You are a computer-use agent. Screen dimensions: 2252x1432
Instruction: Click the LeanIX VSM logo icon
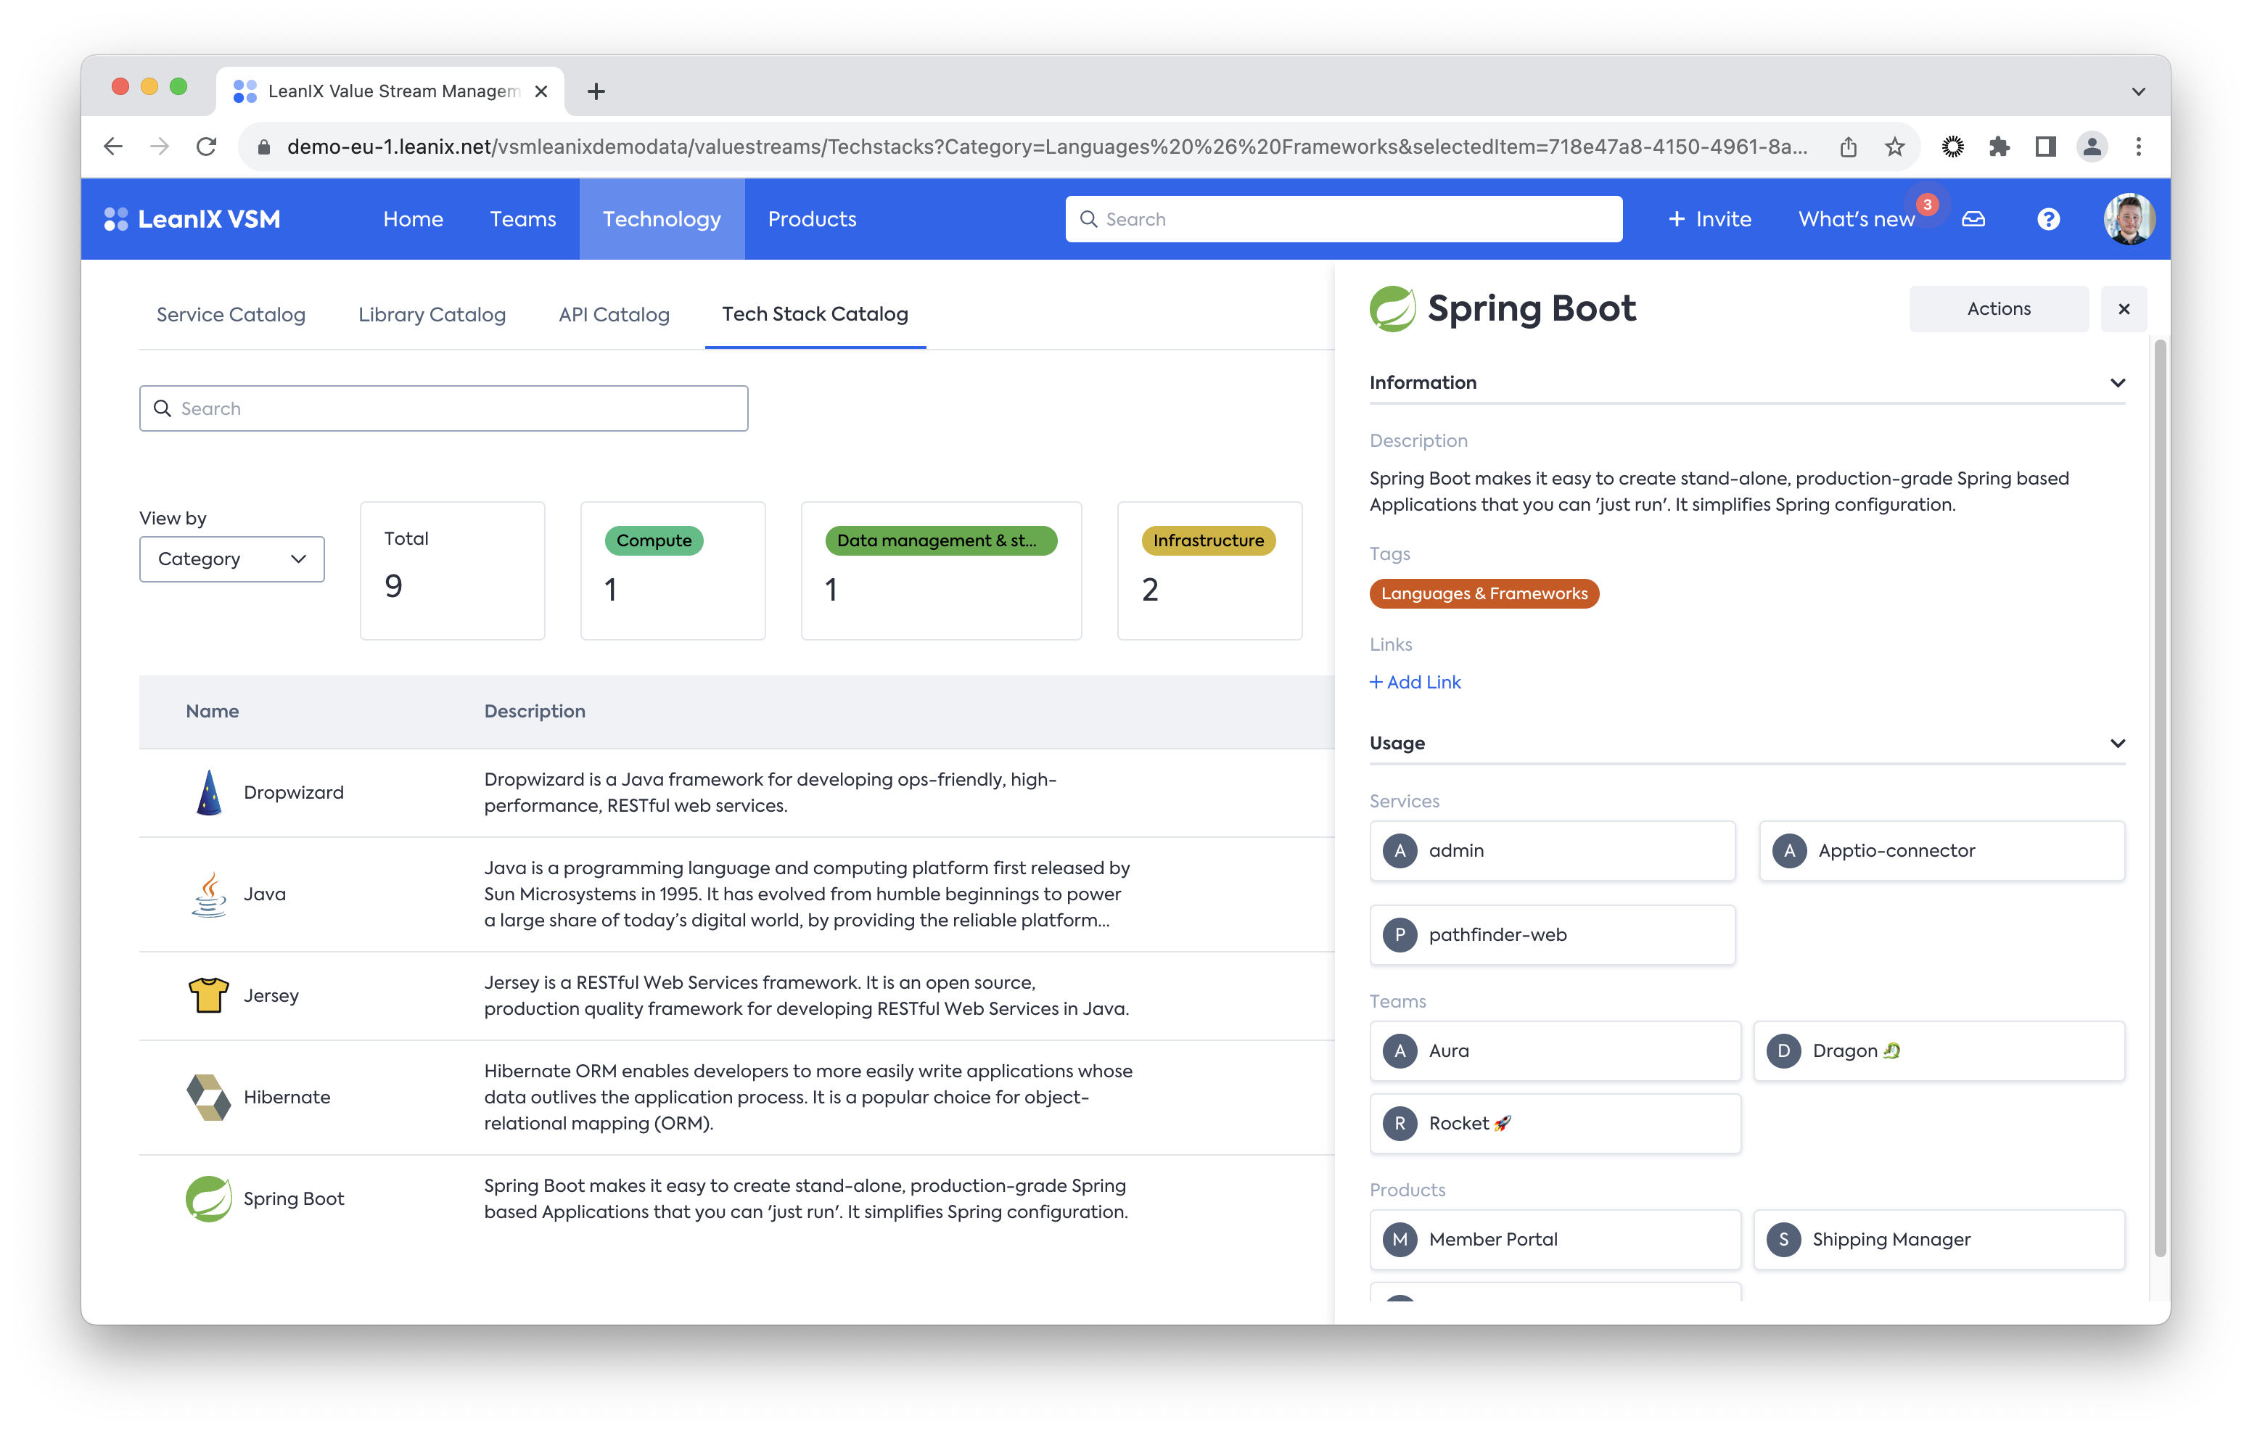tap(116, 219)
